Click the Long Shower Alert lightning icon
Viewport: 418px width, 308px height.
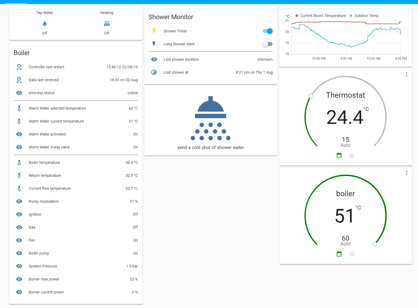point(154,44)
